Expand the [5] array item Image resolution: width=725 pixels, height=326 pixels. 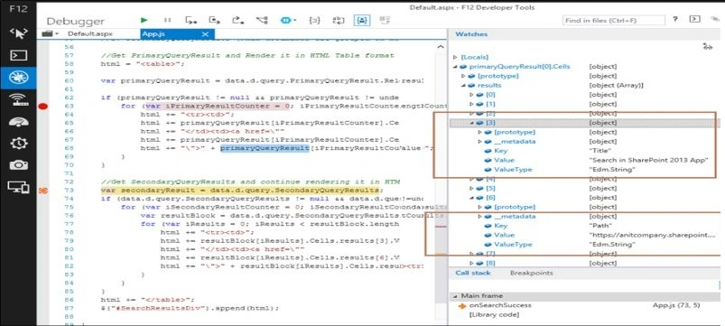471,189
